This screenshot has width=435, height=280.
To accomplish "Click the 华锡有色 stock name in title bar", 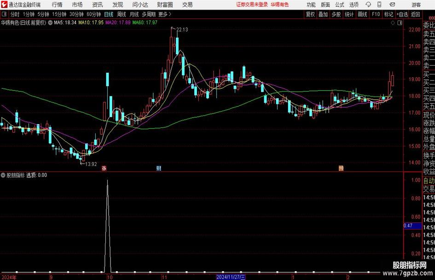I will pos(280,5).
